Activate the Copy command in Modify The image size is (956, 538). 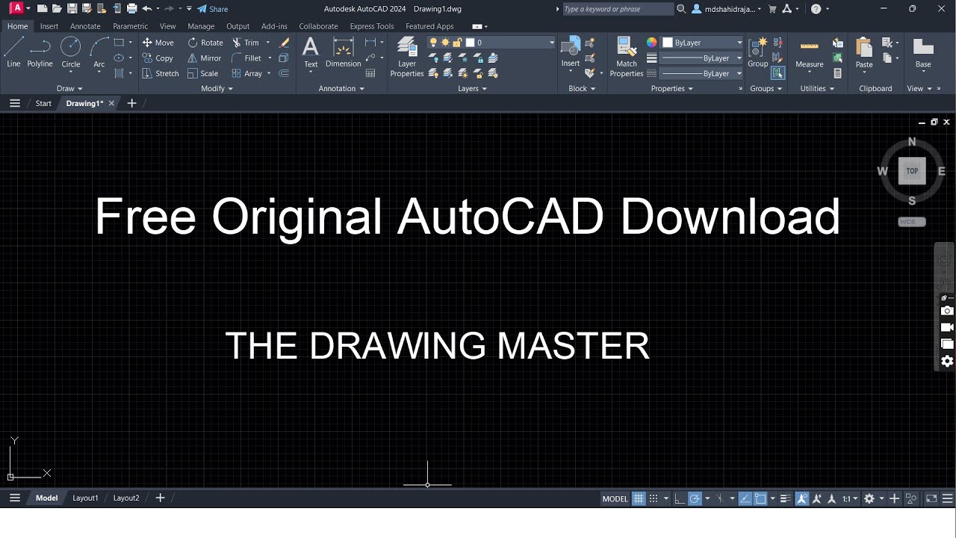point(158,58)
